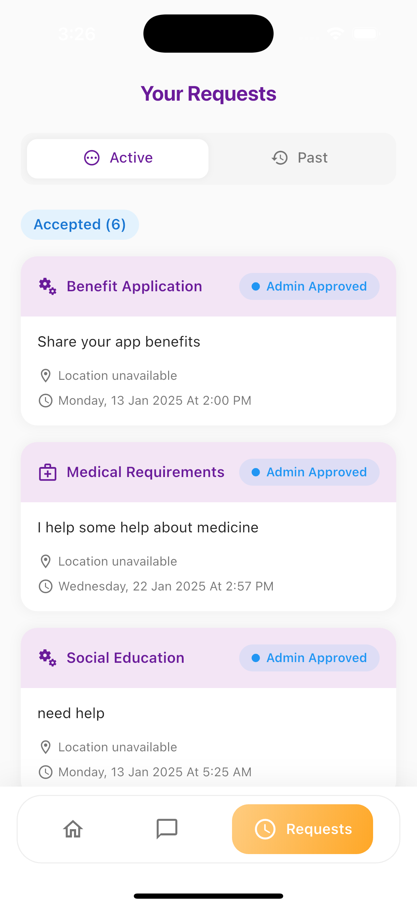The height and width of the screenshot is (907, 417).
Task: Open the "Share your app benefits" request
Action: click(119, 342)
